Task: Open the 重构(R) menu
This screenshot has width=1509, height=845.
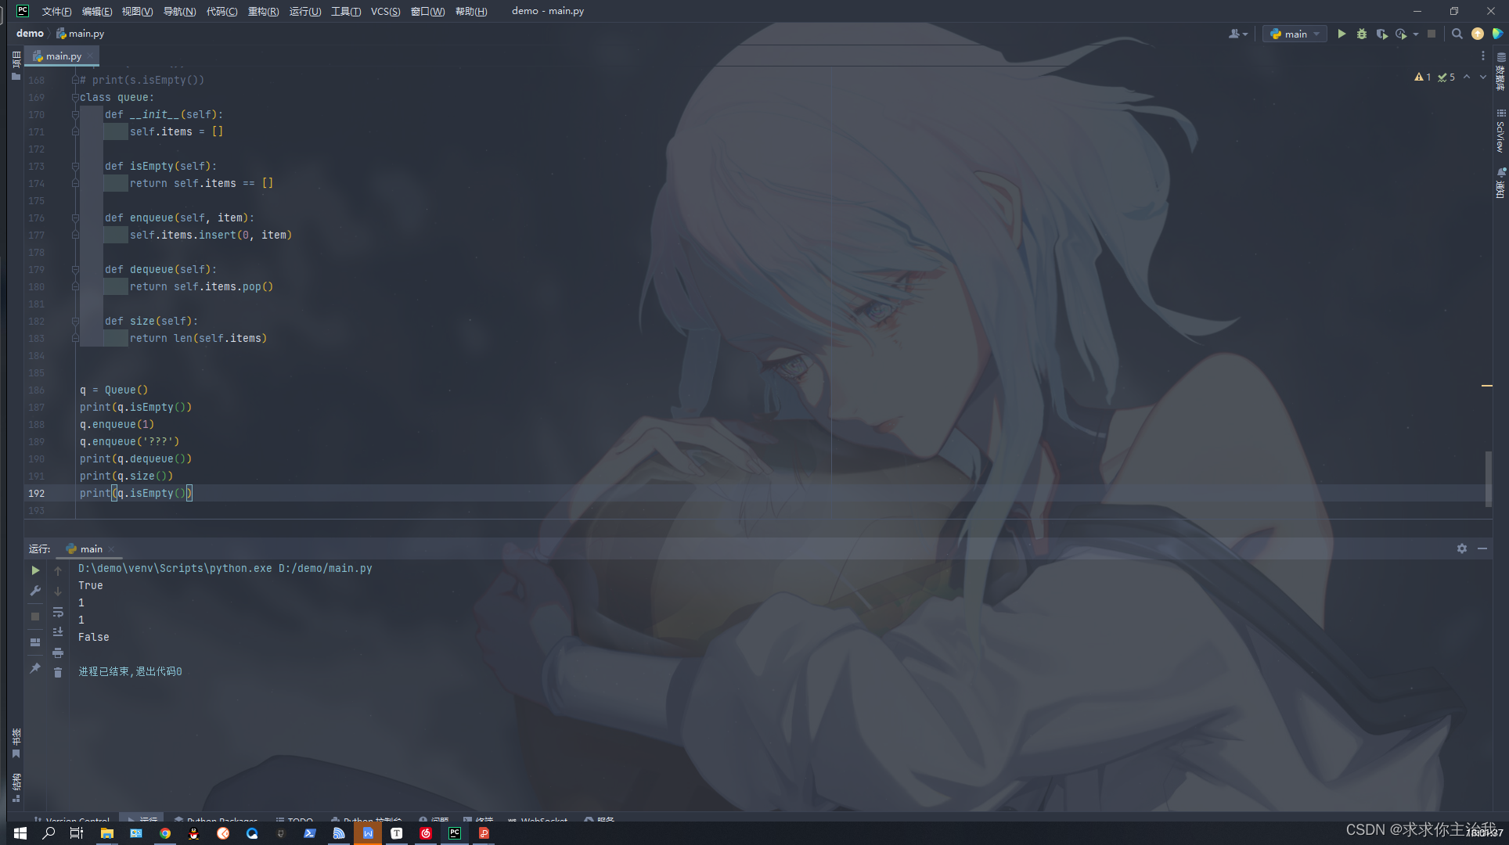Action: pos(263,11)
